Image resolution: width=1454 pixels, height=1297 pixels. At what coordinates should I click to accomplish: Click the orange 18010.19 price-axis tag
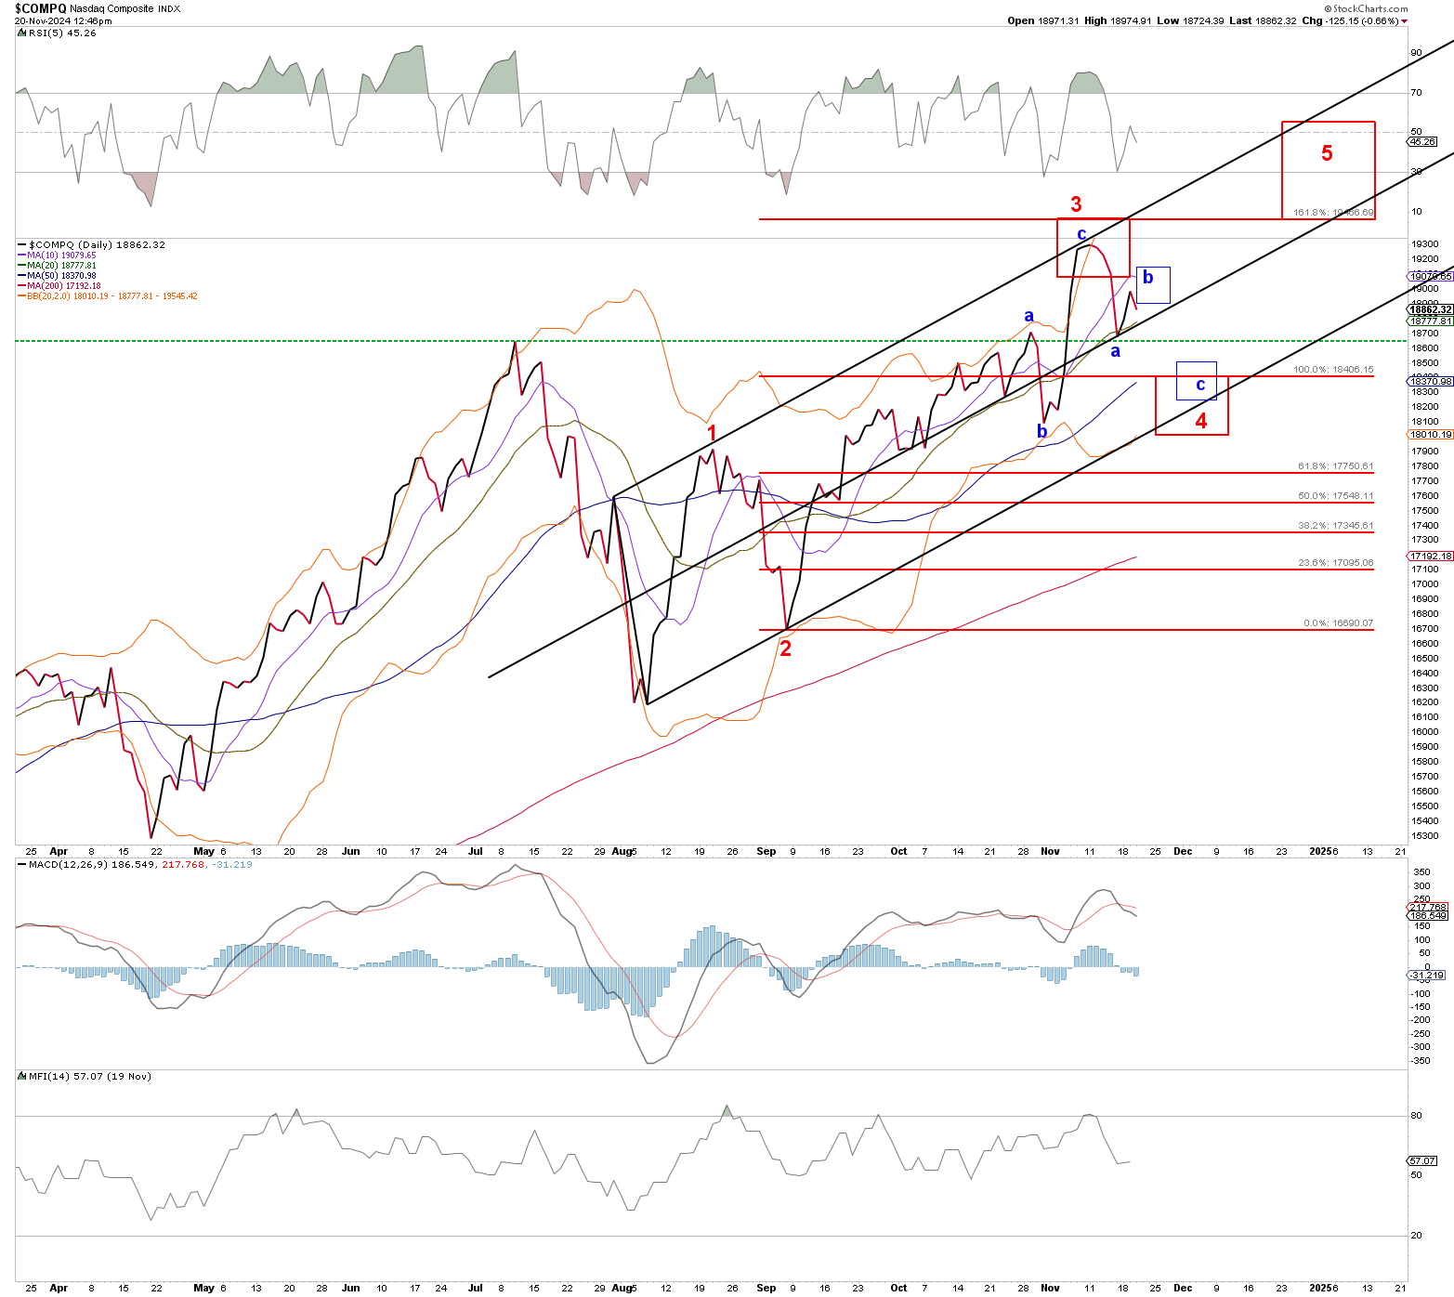[x=1431, y=434]
